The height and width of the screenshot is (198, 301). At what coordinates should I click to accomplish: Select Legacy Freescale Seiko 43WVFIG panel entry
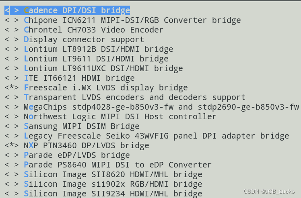pos(156,136)
